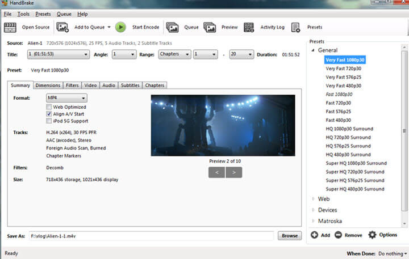This screenshot has width=409, height=259.
Task: Open the Tools menu
Action: 23,14
